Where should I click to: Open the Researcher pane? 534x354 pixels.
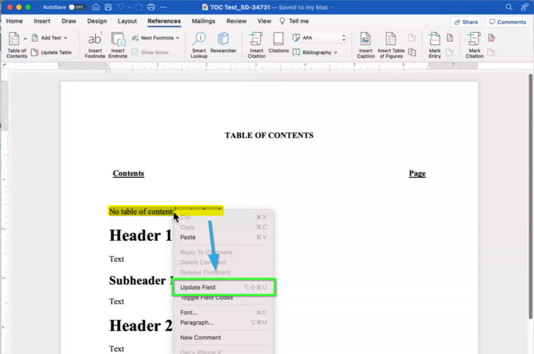click(x=223, y=40)
